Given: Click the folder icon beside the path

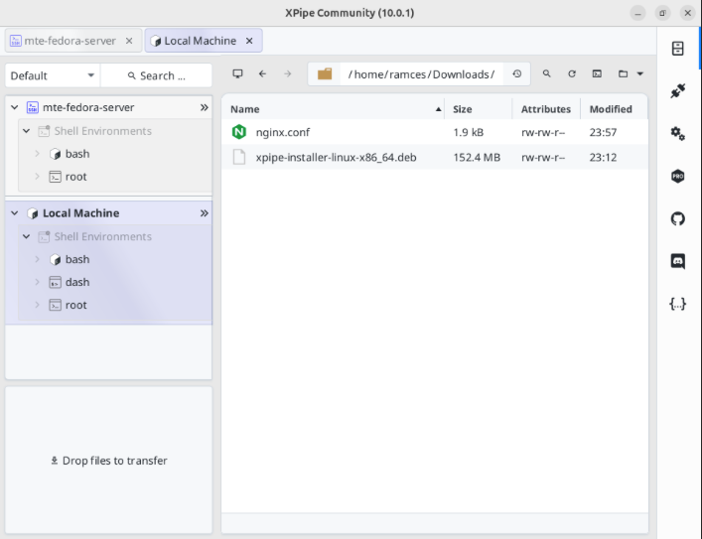Looking at the screenshot, I should click(325, 73).
